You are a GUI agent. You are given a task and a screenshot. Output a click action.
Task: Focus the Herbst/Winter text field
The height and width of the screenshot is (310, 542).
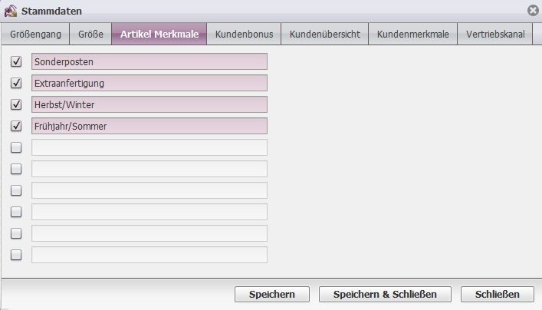coord(149,104)
